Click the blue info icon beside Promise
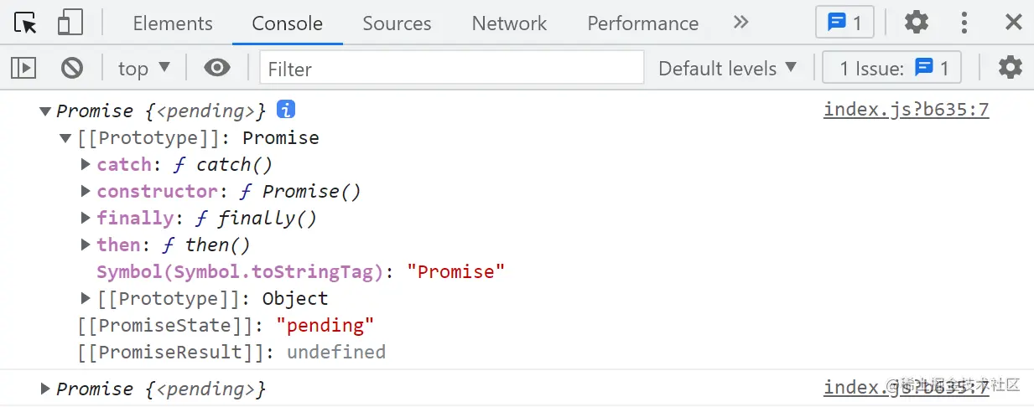 pos(286,110)
